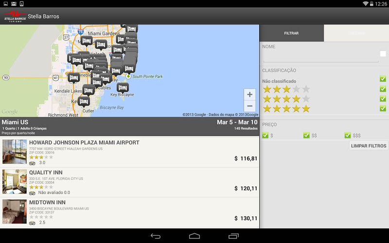Uncheck the $ price filter
The height and width of the screenshot is (243, 389).
[265, 135]
